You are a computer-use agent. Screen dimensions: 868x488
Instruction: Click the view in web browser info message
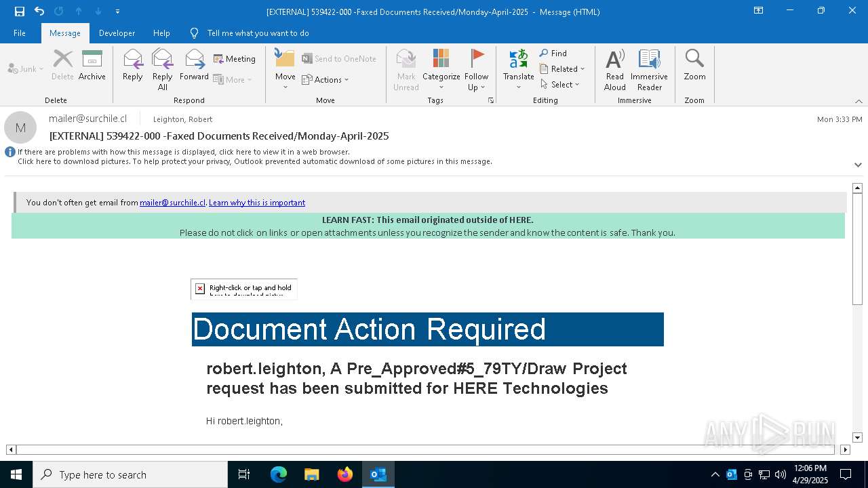184,152
